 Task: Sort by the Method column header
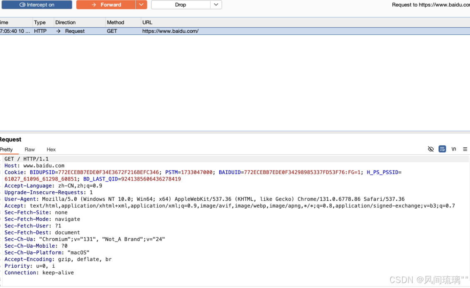(115, 22)
